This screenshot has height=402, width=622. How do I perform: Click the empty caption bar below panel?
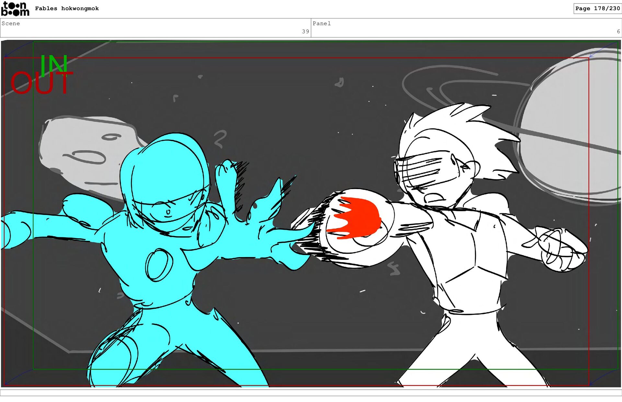pyautogui.click(x=311, y=393)
